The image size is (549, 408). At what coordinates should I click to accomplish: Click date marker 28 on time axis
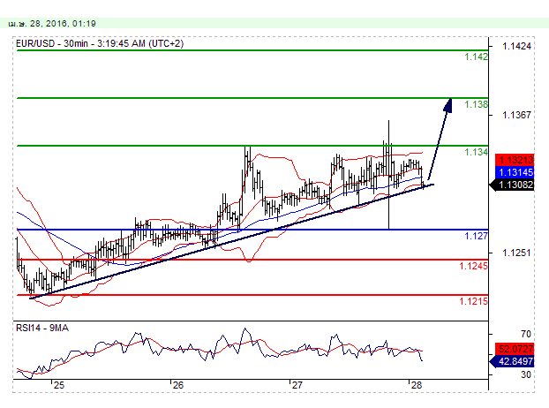coord(415,386)
